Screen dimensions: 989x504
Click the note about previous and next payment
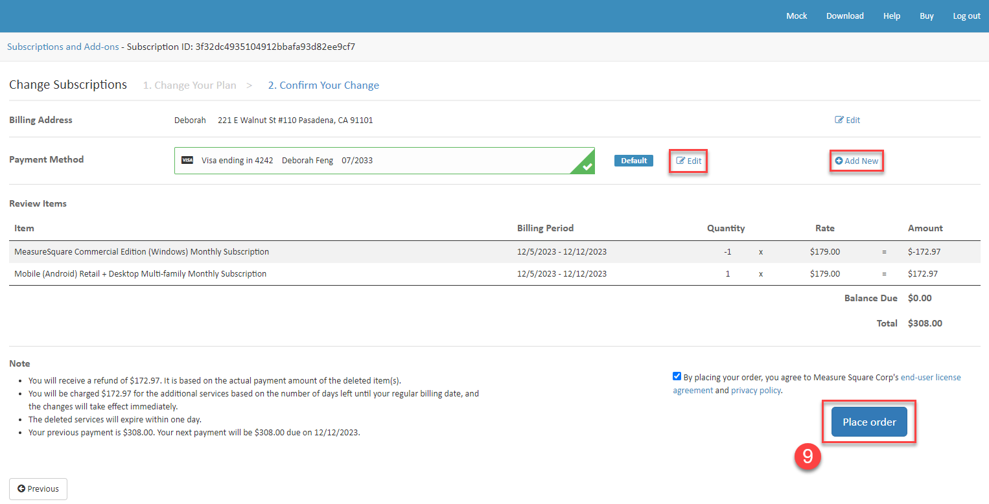point(194,432)
